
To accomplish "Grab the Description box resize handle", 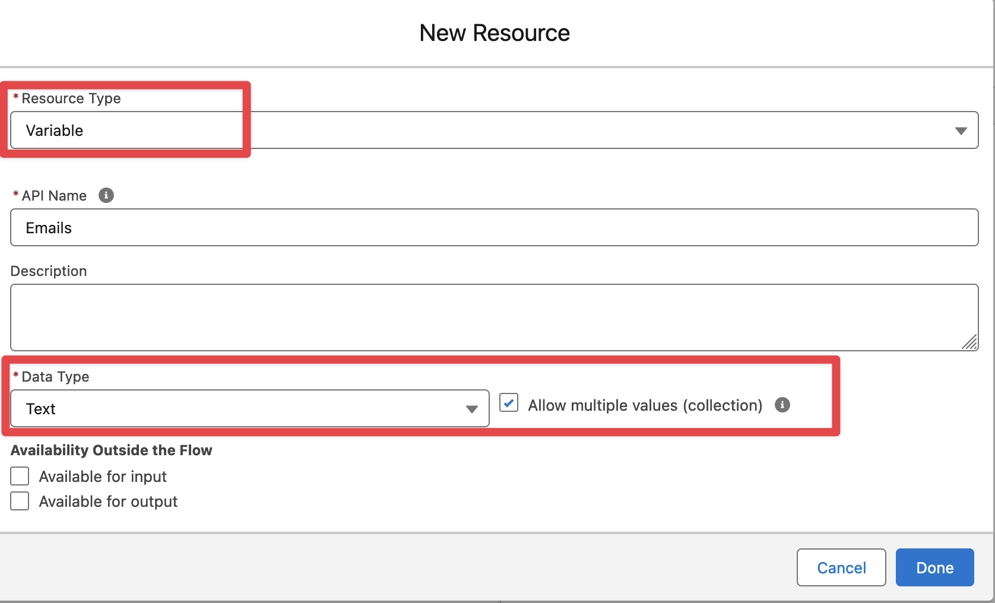I will click(x=969, y=342).
